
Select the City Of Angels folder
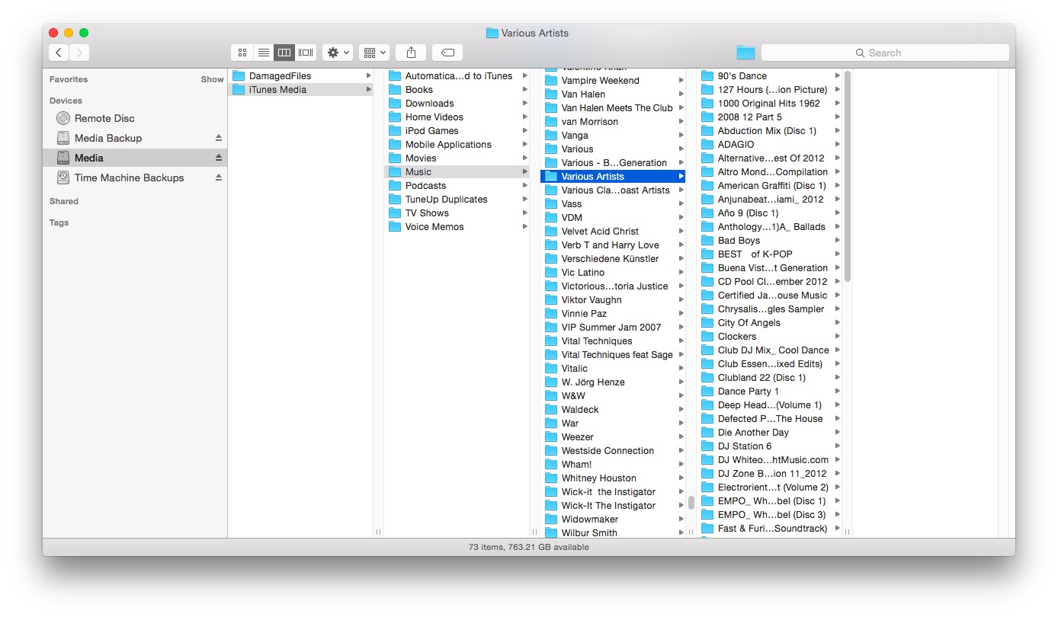pyautogui.click(x=769, y=322)
